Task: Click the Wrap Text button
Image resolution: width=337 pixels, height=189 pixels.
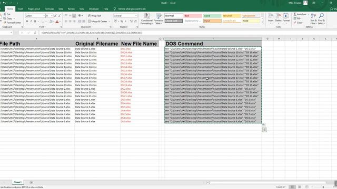Action: [x=95, y=16]
